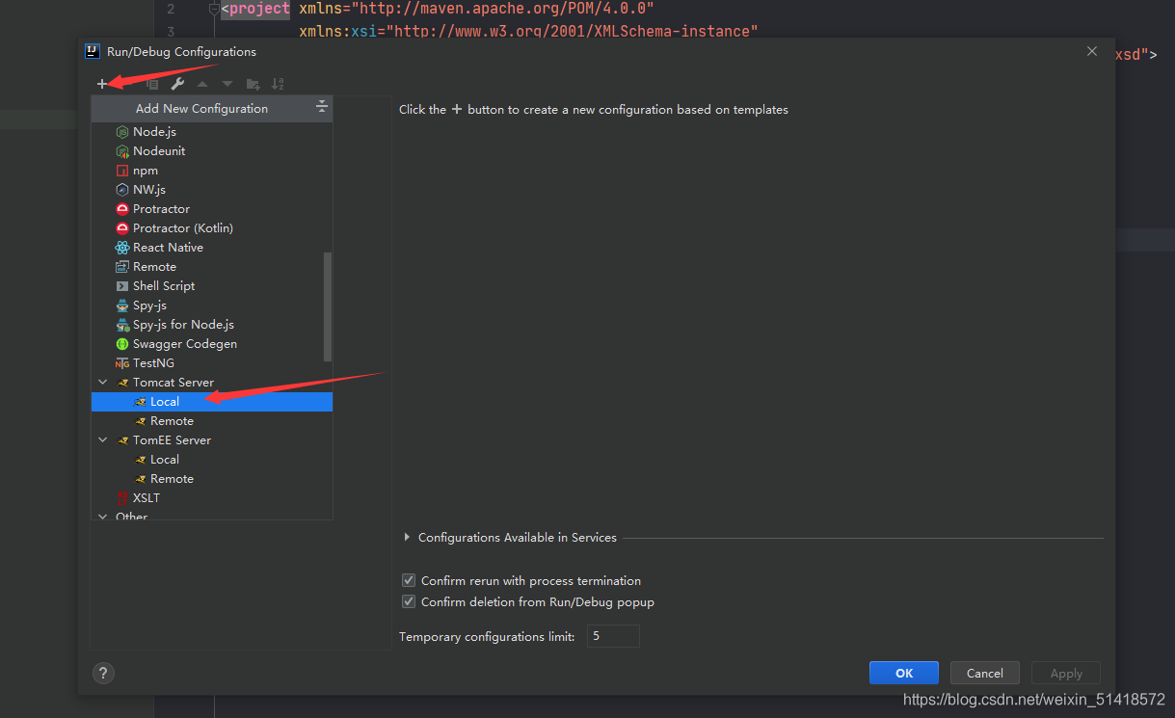Click the npm configuration icon
This screenshot has width=1175, height=718.
tap(122, 171)
